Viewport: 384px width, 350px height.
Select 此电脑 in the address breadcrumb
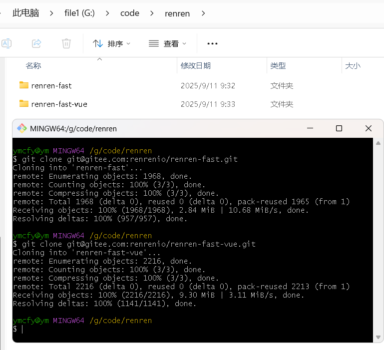[x=25, y=13]
